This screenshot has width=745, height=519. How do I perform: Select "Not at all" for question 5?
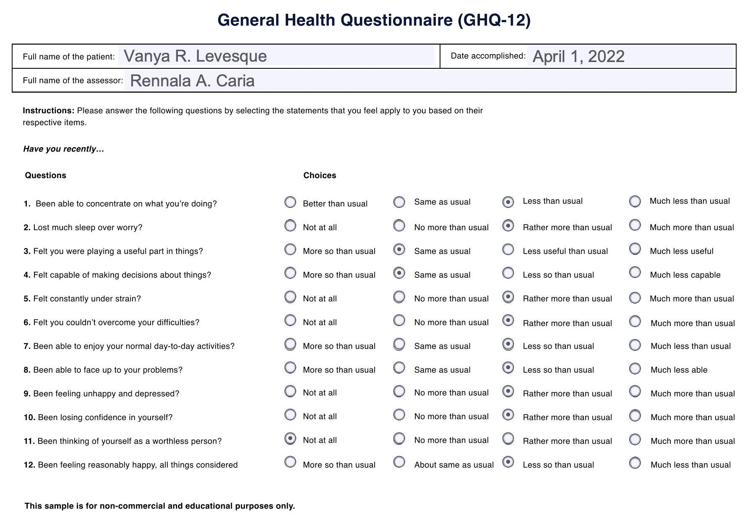[290, 297]
